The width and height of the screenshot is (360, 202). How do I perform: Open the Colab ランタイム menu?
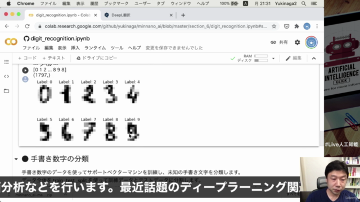click(95, 48)
